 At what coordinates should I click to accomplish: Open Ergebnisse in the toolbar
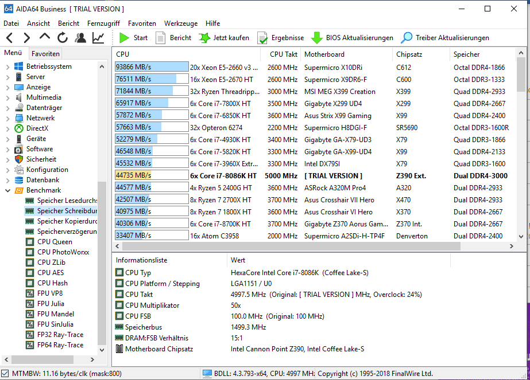pos(281,38)
